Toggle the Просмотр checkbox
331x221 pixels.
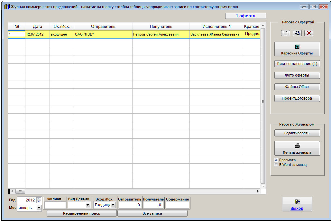point(276,160)
